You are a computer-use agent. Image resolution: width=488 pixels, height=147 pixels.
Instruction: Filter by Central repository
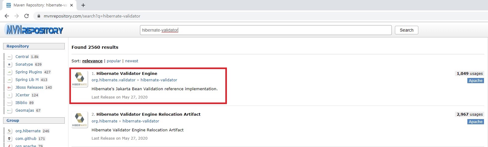pyautogui.click(x=22, y=57)
